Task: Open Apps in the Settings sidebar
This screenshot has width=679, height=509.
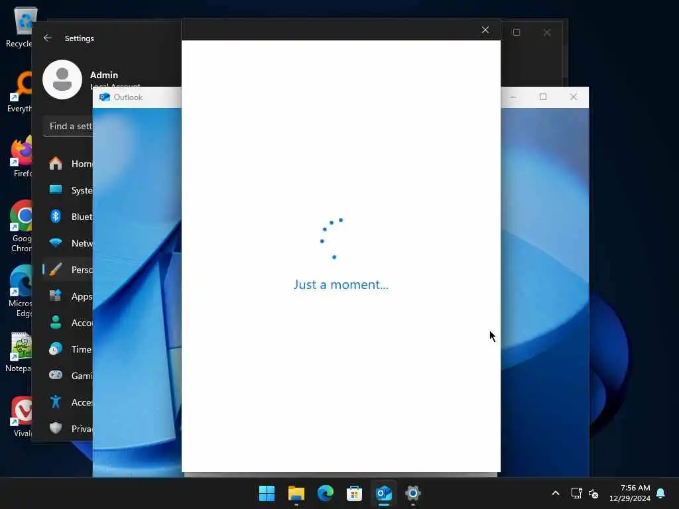Action: pyautogui.click(x=68, y=296)
